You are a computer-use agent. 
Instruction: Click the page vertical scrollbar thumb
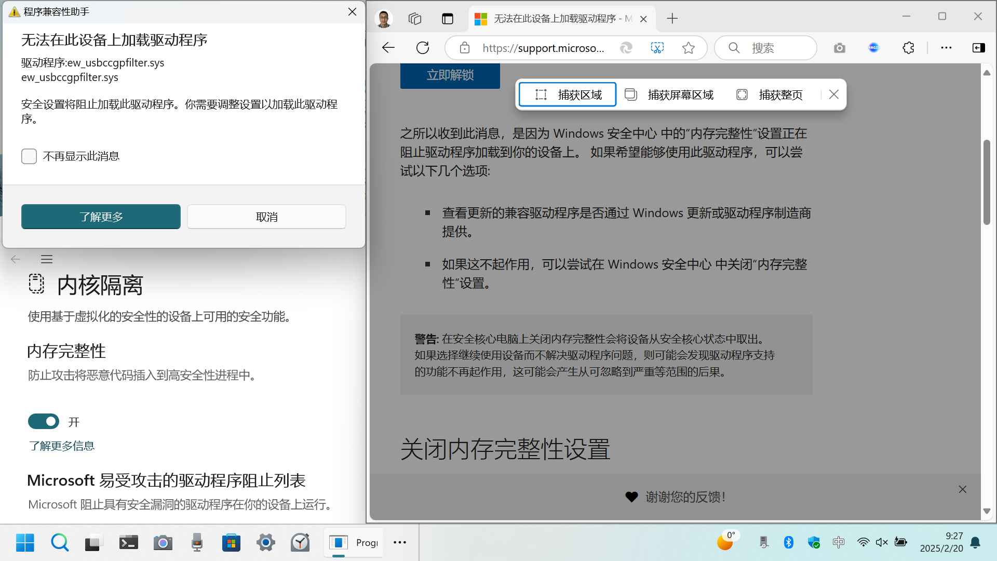[987, 182]
